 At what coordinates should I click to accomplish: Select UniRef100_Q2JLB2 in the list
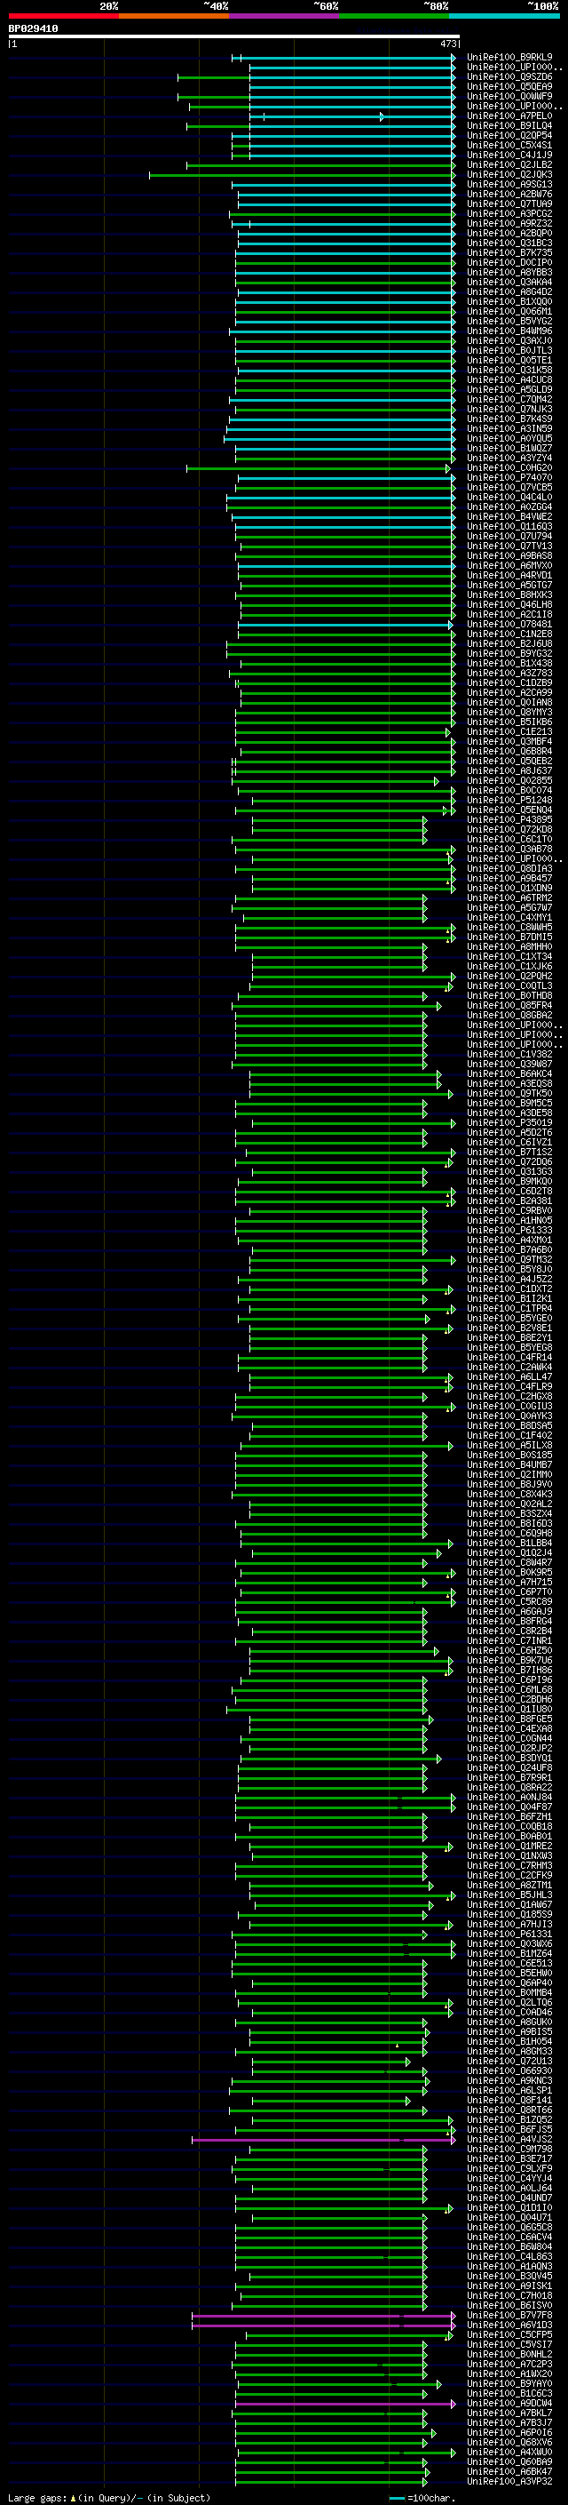click(x=509, y=164)
